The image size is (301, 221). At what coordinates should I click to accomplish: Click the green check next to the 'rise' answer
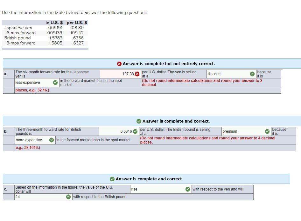click(x=188, y=189)
